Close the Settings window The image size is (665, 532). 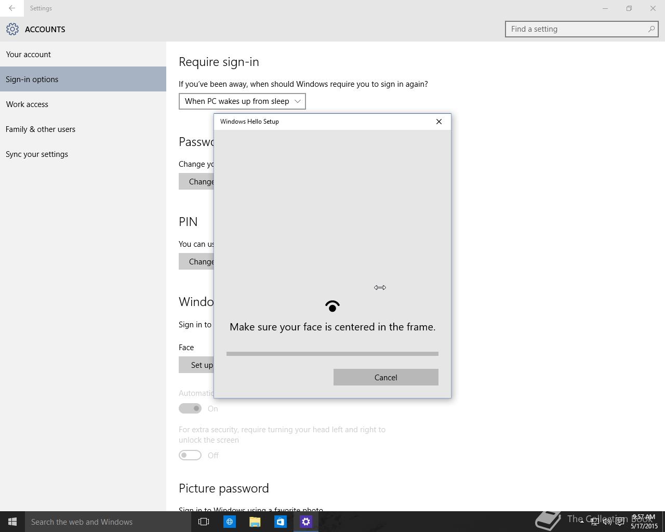pyautogui.click(x=653, y=8)
